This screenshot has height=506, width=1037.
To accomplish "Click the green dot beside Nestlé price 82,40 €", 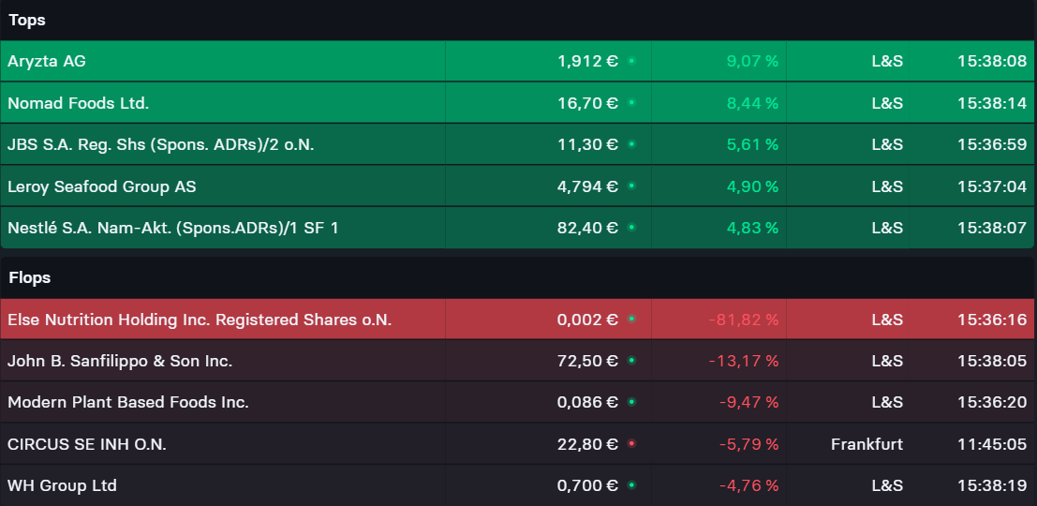I will pos(631,228).
